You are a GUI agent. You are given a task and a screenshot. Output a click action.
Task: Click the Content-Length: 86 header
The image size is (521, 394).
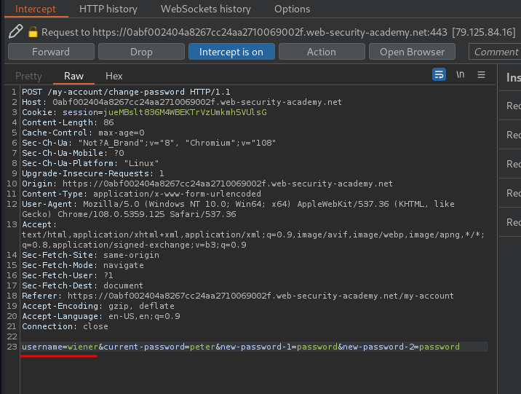tap(68, 122)
